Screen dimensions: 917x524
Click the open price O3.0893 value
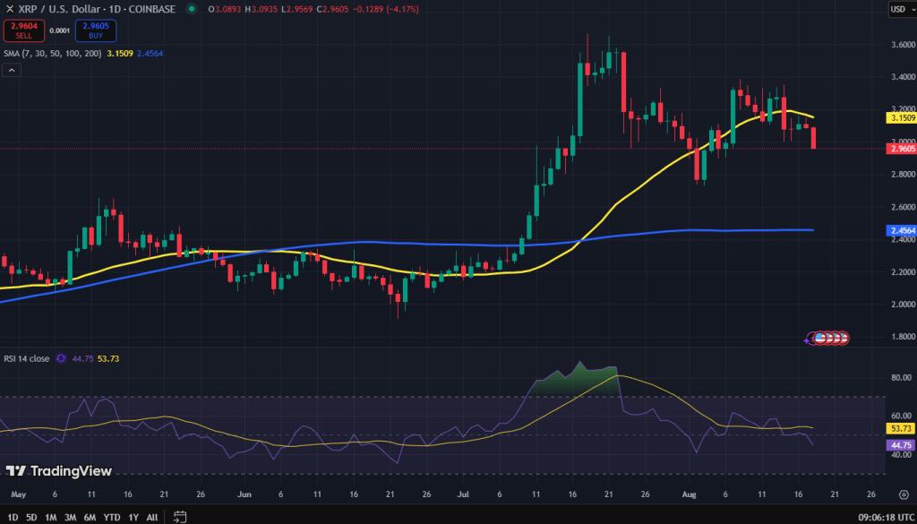pyautogui.click(x=225, y=9)
